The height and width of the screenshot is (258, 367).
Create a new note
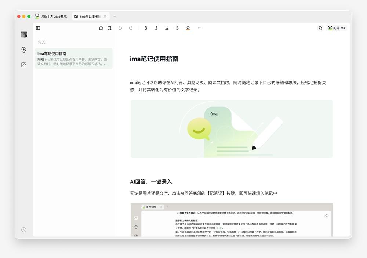(x=109, y=28)
